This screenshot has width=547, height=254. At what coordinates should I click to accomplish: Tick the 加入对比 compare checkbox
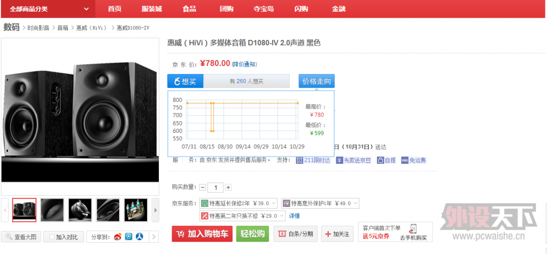[52, 237]
